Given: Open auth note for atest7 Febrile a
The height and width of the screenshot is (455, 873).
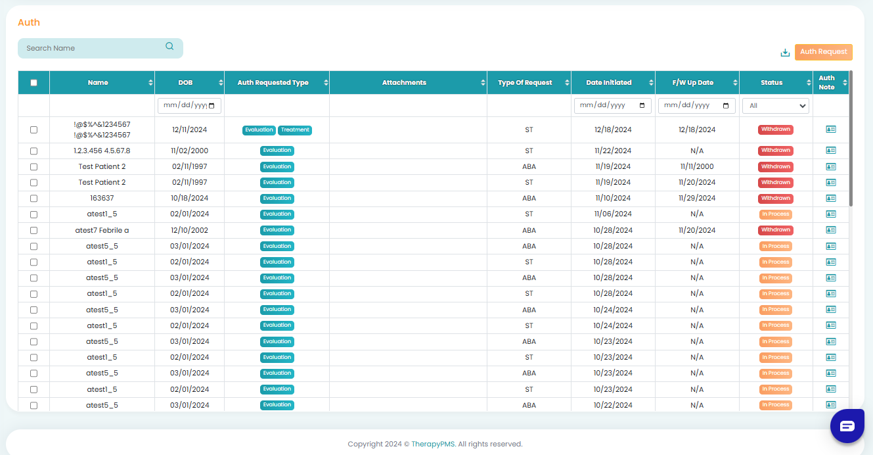Looking at the screenshot, I should click(x=830, y=230).
